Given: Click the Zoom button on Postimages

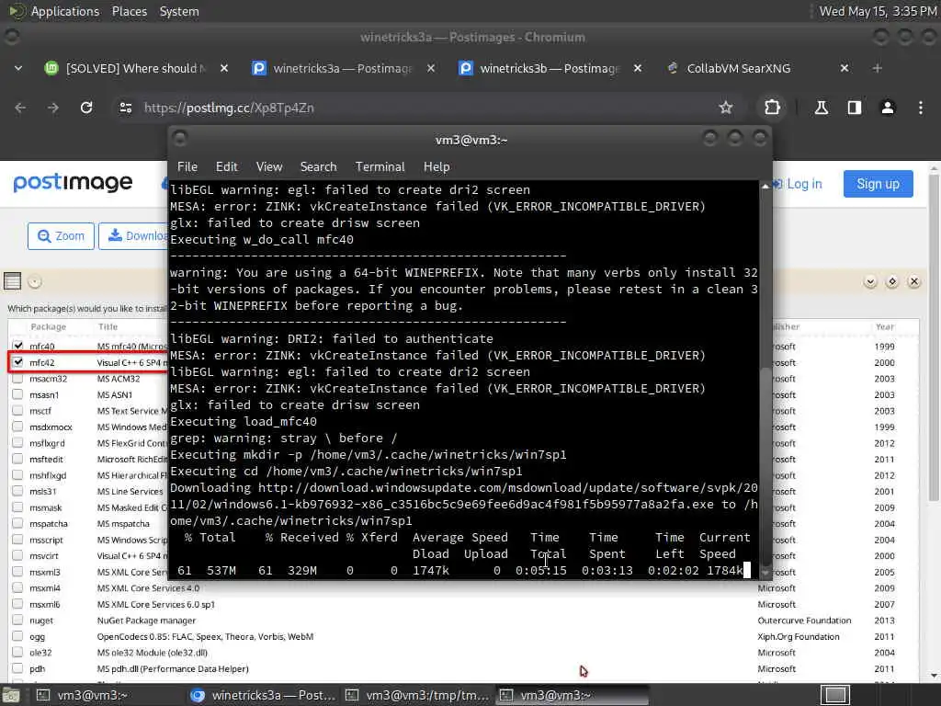Looking at the screenshot, I should (61, 236).
